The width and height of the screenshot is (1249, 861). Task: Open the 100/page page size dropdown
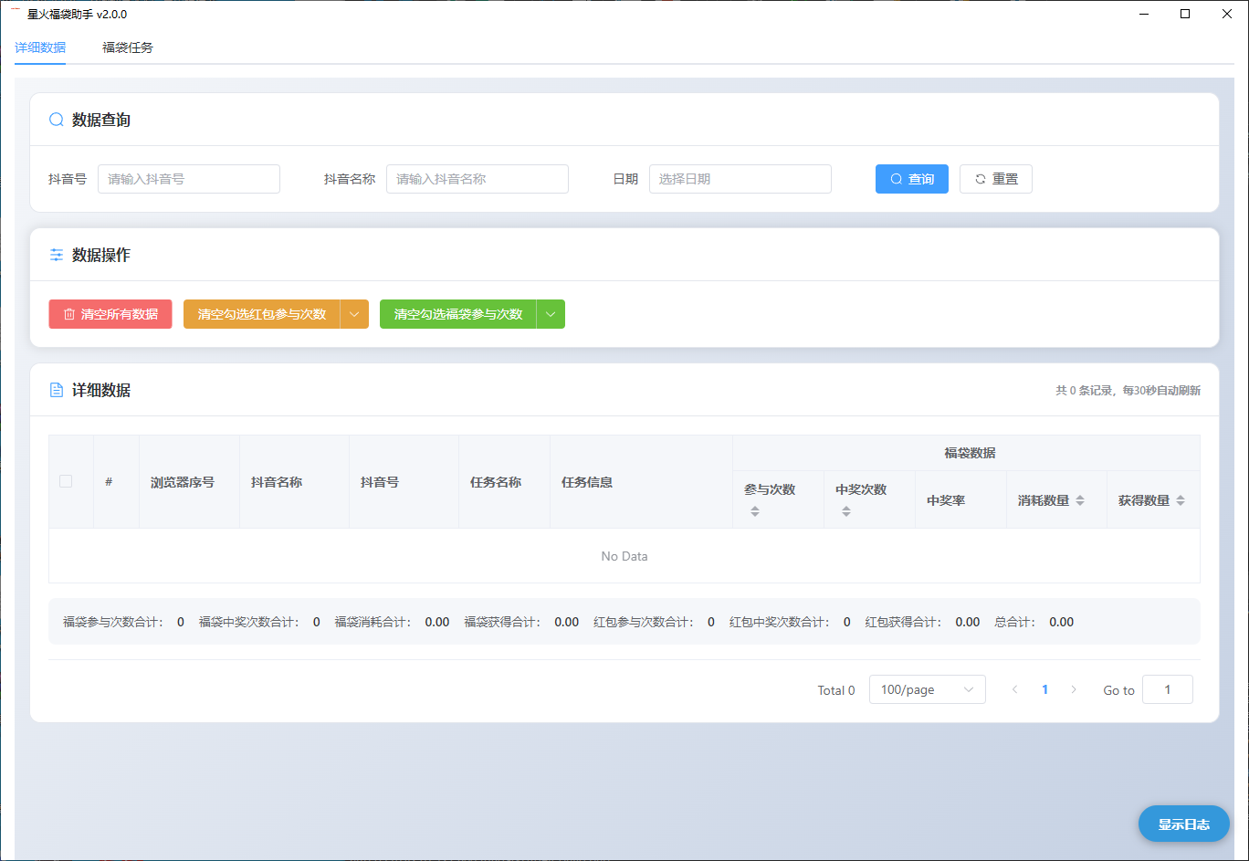point(927,689)
